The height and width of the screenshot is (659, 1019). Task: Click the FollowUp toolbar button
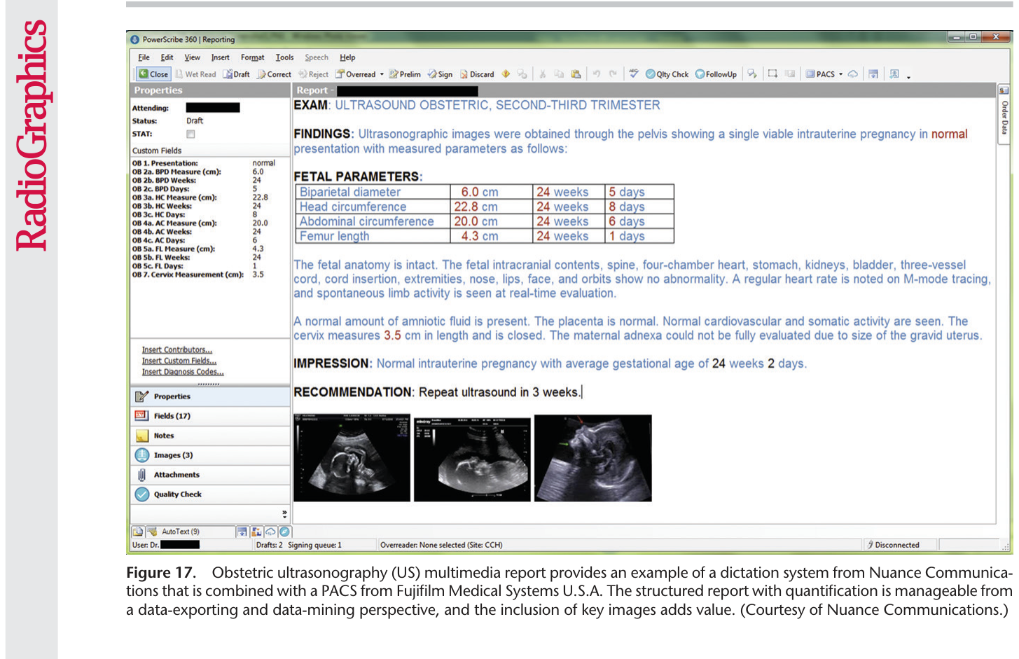click(716, 74)
